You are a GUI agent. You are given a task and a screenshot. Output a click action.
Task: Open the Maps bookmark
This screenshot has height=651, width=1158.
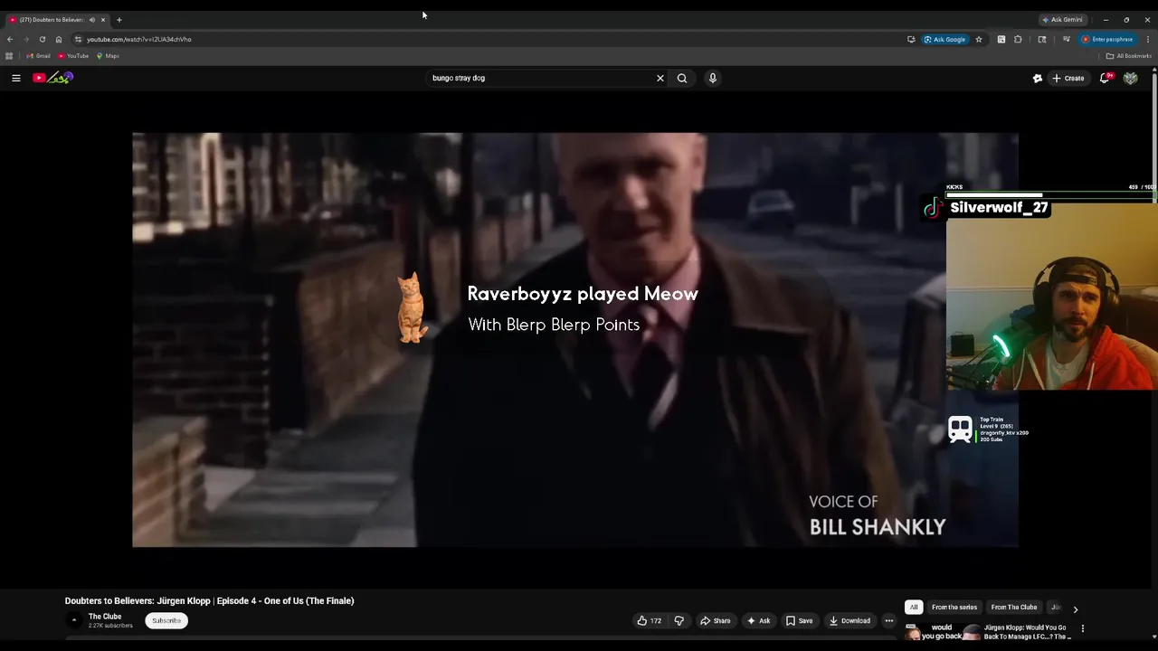point(108,56)
